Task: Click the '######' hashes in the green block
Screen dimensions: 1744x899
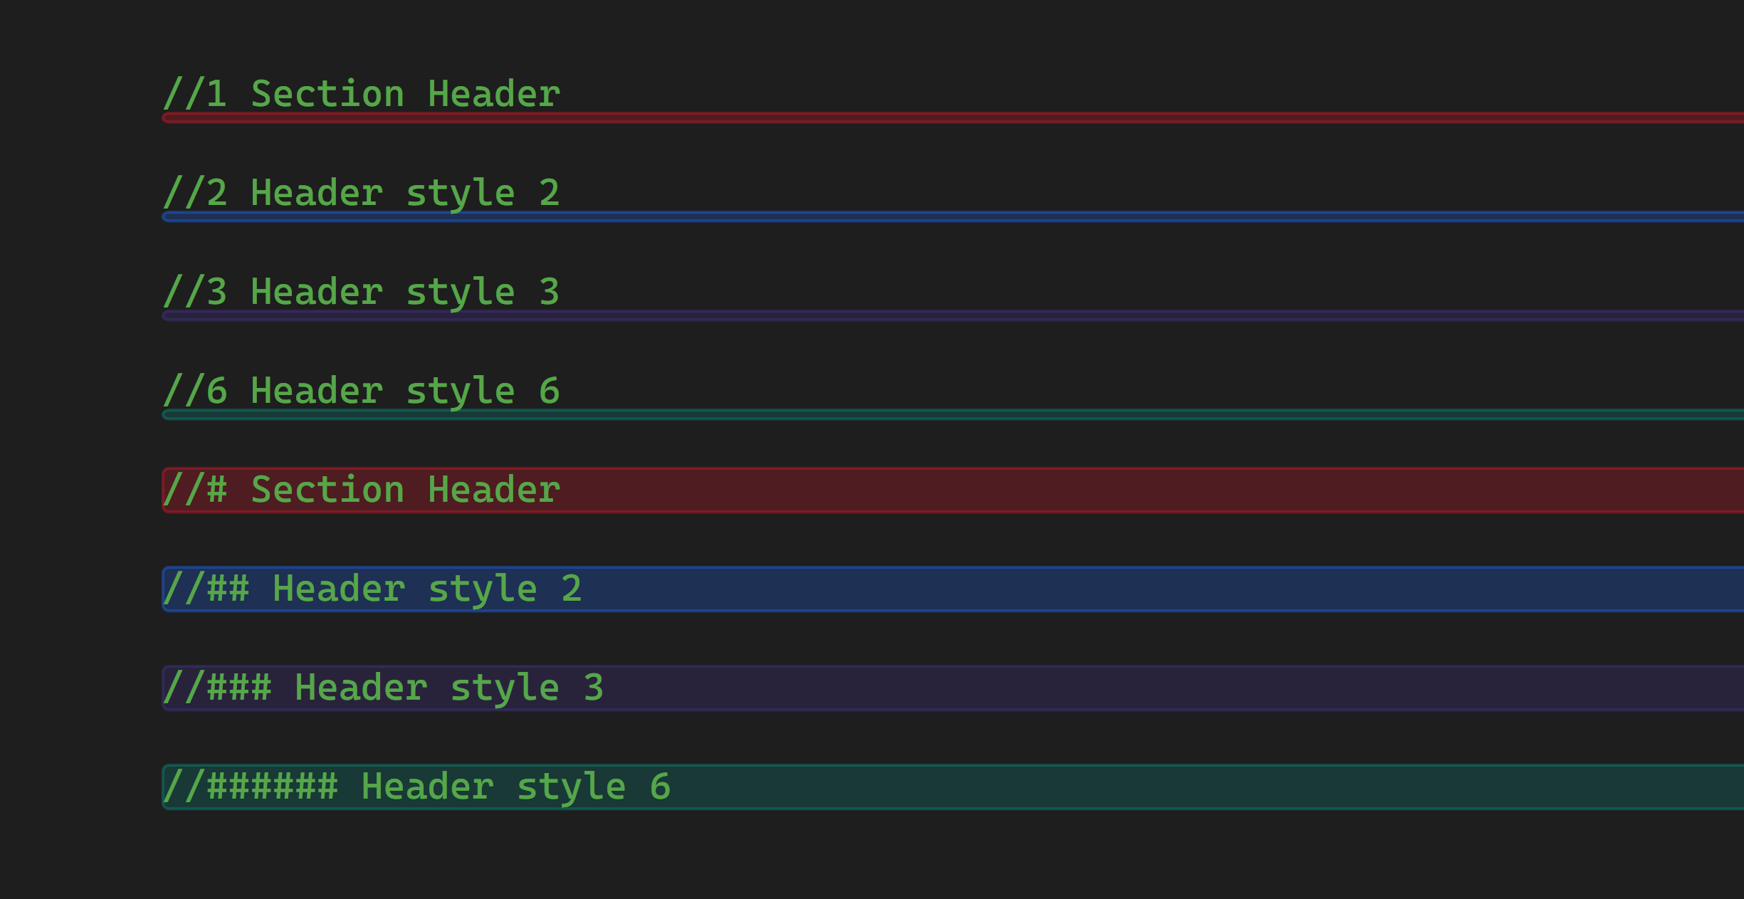Action: coord(273,787)
